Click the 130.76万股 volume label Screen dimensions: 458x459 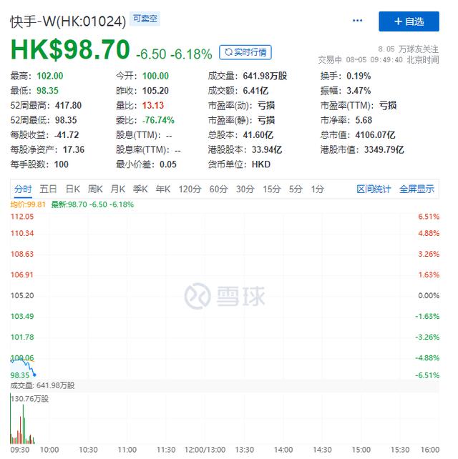[29, 399]
